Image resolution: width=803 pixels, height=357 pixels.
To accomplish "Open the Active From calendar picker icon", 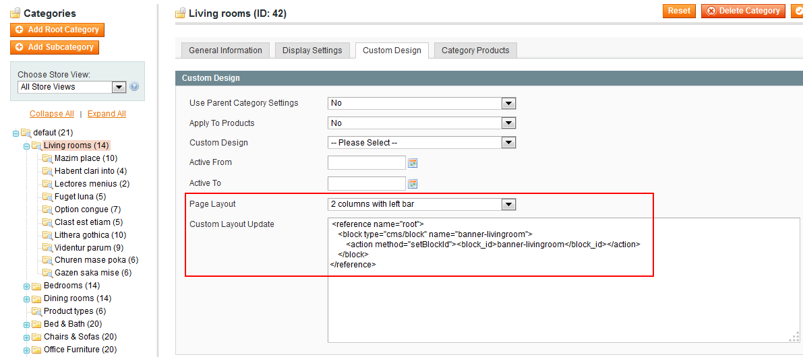I will (x=413, y=163).
